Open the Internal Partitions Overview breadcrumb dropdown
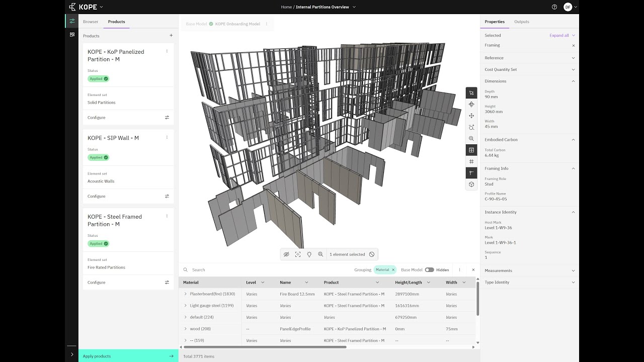Image resolution: width=644 pixels, height=362 pixels. tap(354, 7)
